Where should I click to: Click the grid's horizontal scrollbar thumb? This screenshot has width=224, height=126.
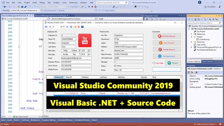point(70,111)
